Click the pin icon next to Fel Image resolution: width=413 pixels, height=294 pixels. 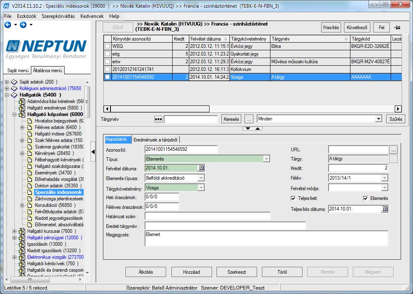397,28
